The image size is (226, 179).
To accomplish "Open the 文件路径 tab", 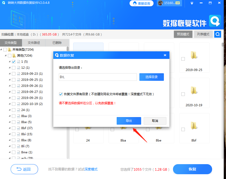I will (34, 43).
